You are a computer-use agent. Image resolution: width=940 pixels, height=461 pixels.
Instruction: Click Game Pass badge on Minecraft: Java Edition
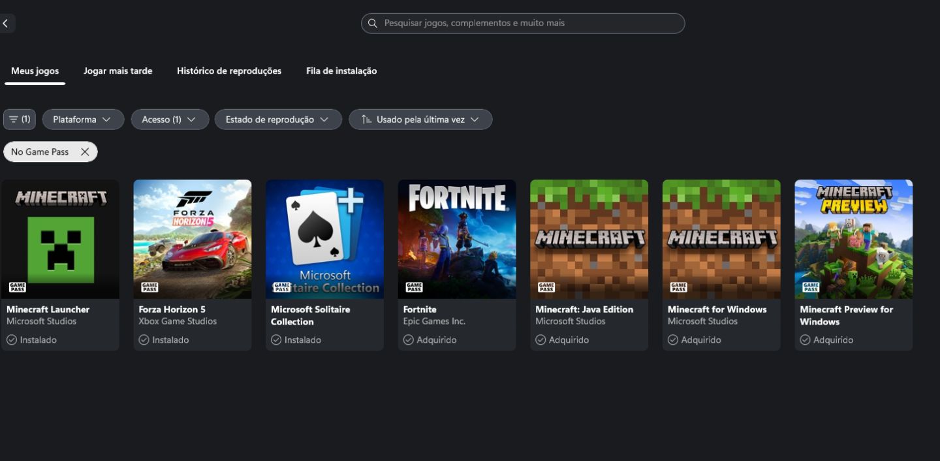point(546,287)
